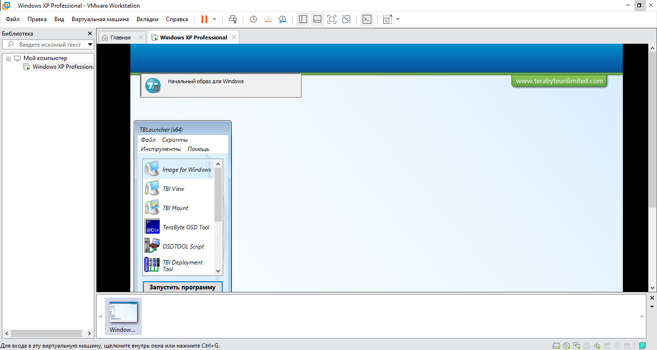
Task: Select OSDTOOL Script entry
Action: (x=179, y=247)
